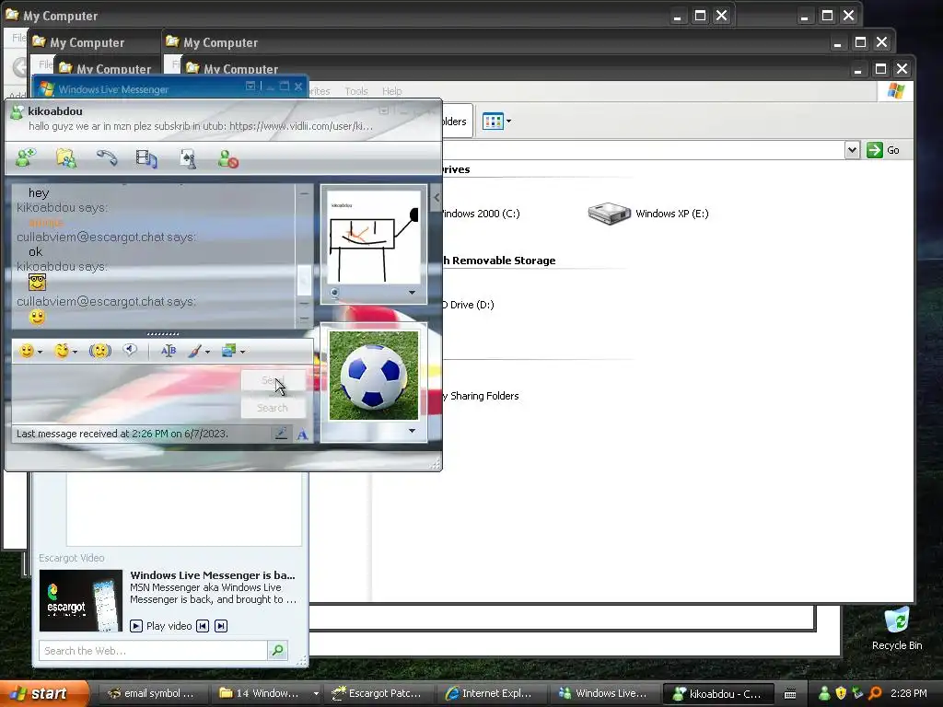
Task: Open the address bar dropdown in My Computer
Action: [x=852, y=150]
